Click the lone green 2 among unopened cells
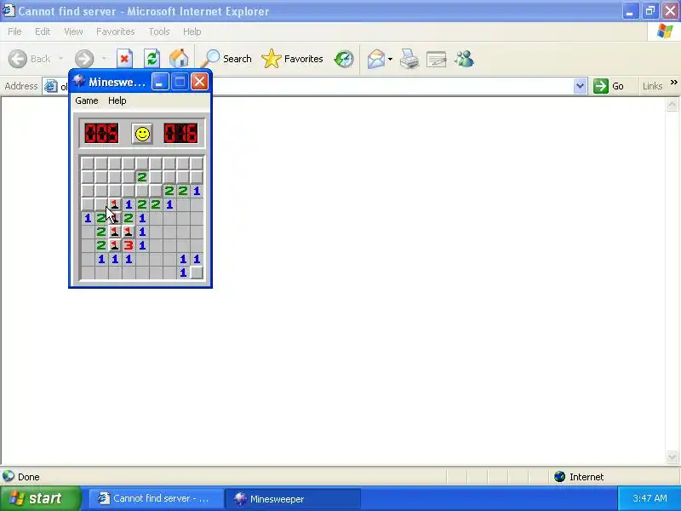Screen dimensions: 681x511 [142, 177]
